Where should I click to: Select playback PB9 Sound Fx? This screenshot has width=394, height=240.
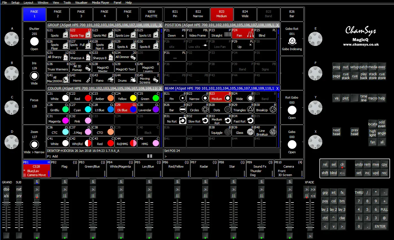click(260, 169)
